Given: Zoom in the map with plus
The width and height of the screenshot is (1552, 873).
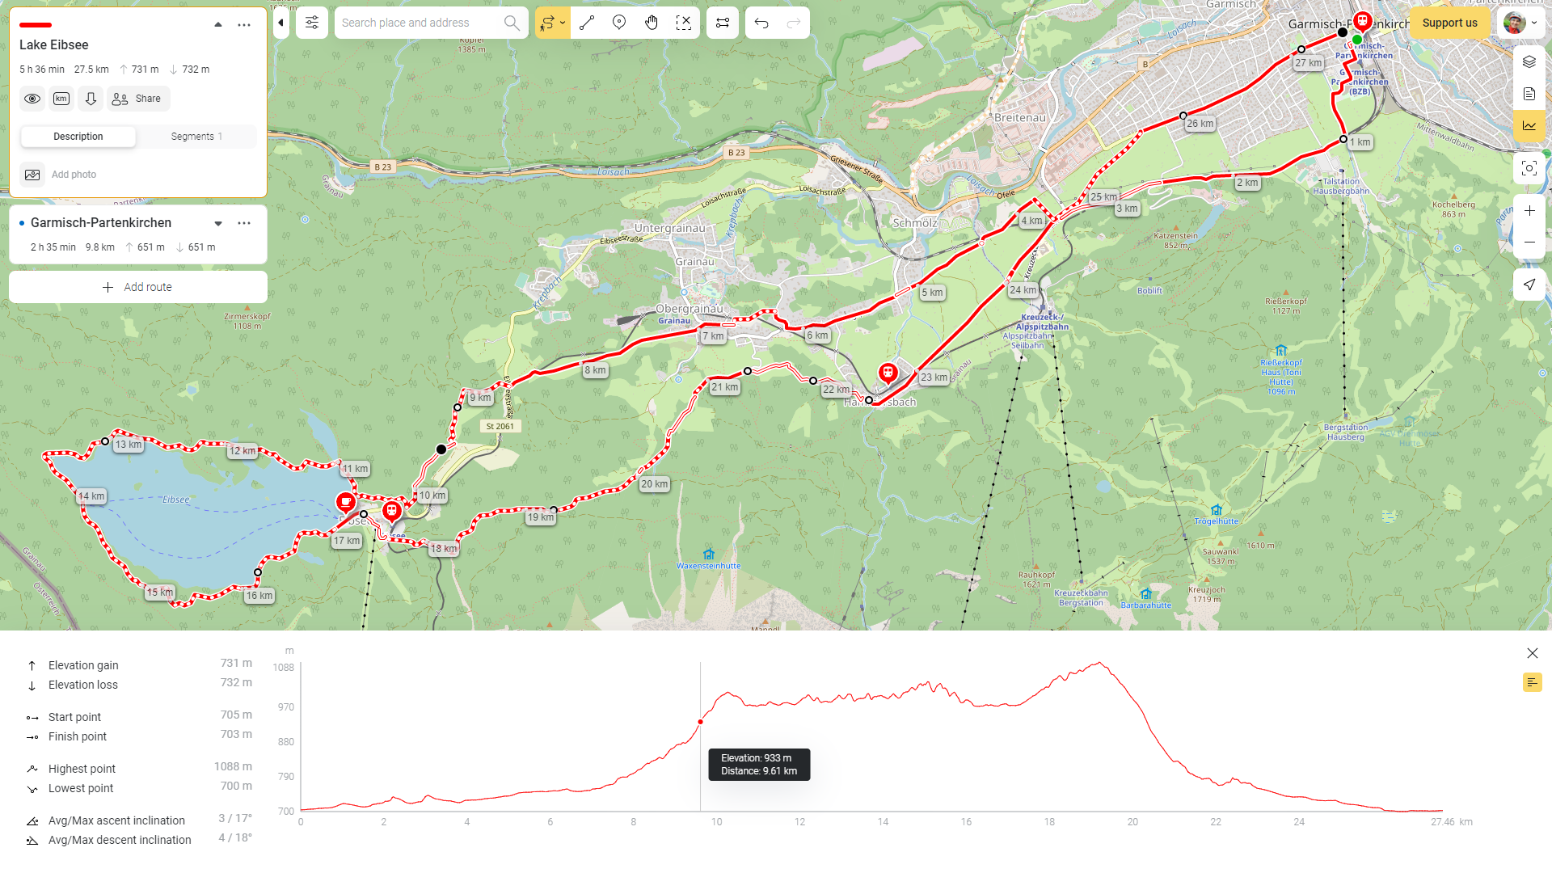Looking at the screenshot, I should (1529, 211).
